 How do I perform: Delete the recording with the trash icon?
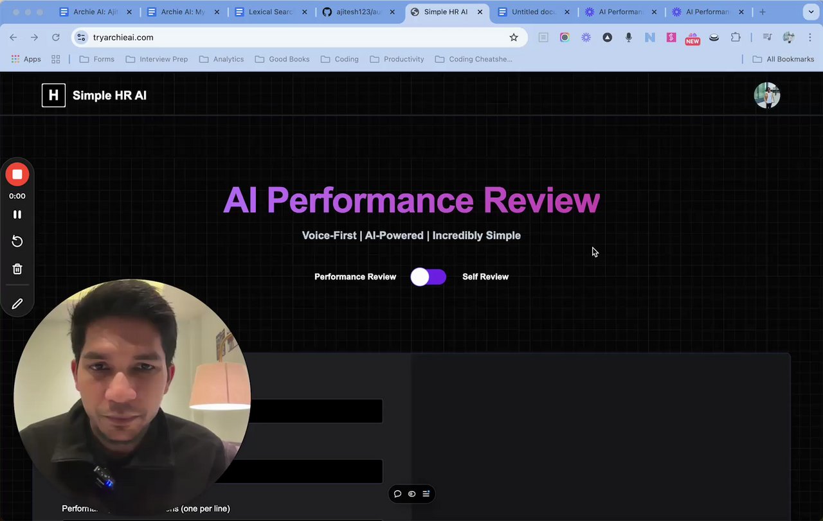17,269
